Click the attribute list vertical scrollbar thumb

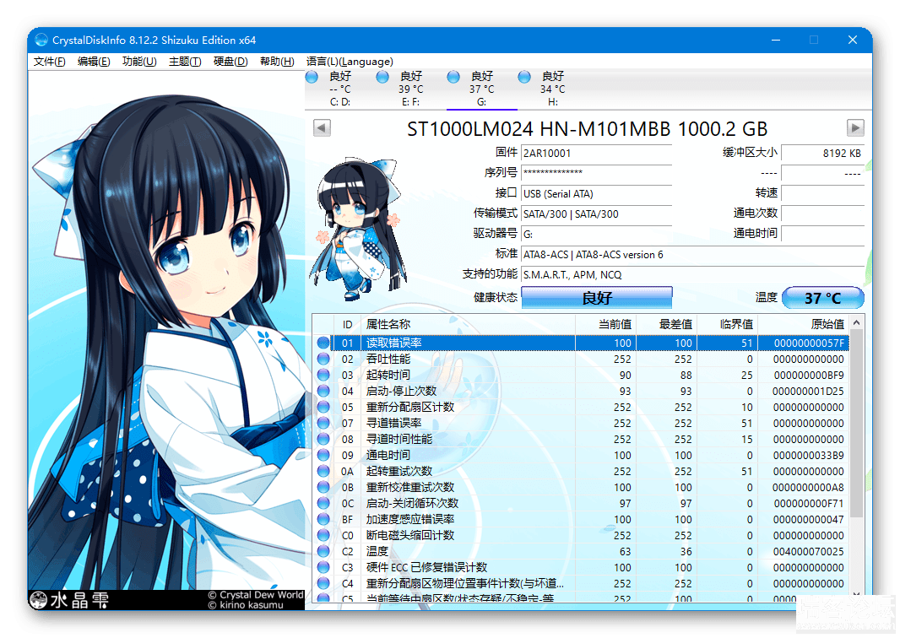[x=856, y=424]
